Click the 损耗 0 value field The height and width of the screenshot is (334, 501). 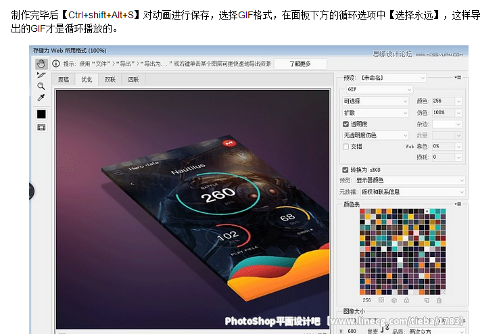coord(444,158)
